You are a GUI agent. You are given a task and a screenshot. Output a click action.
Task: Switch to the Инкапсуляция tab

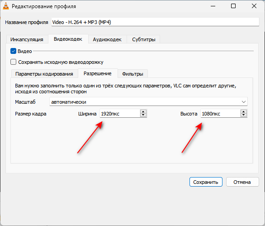pos(27,39)
